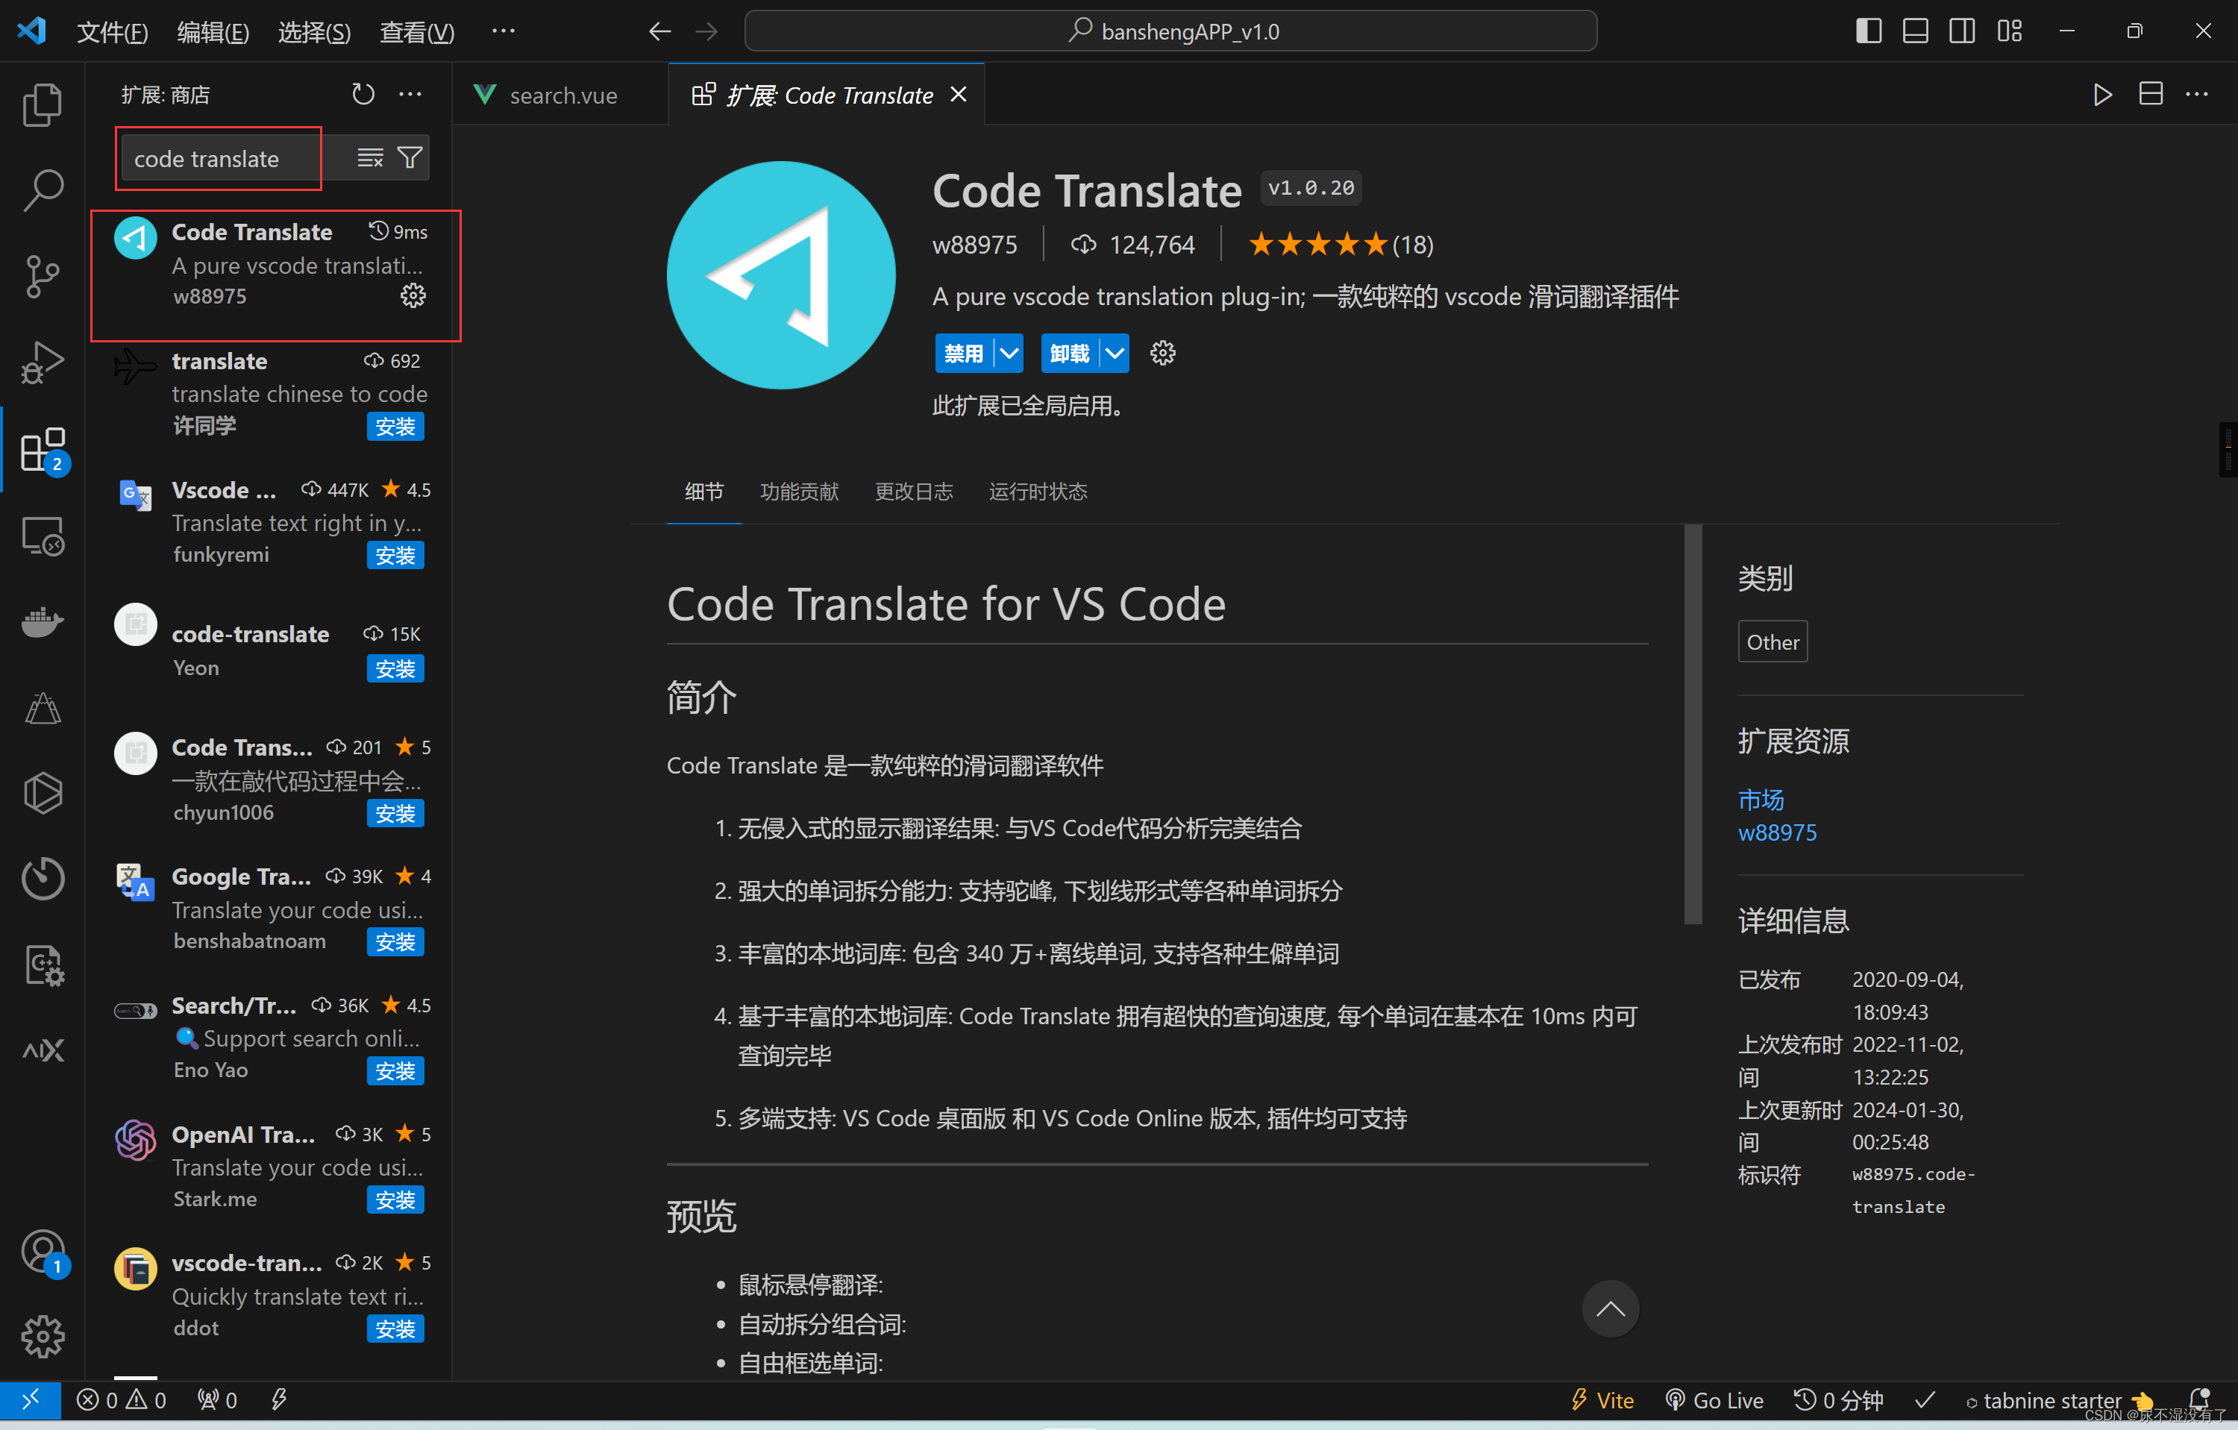Expand hidden menu bar items
Screen dimensions: 2238x1430
click(503, 31)
